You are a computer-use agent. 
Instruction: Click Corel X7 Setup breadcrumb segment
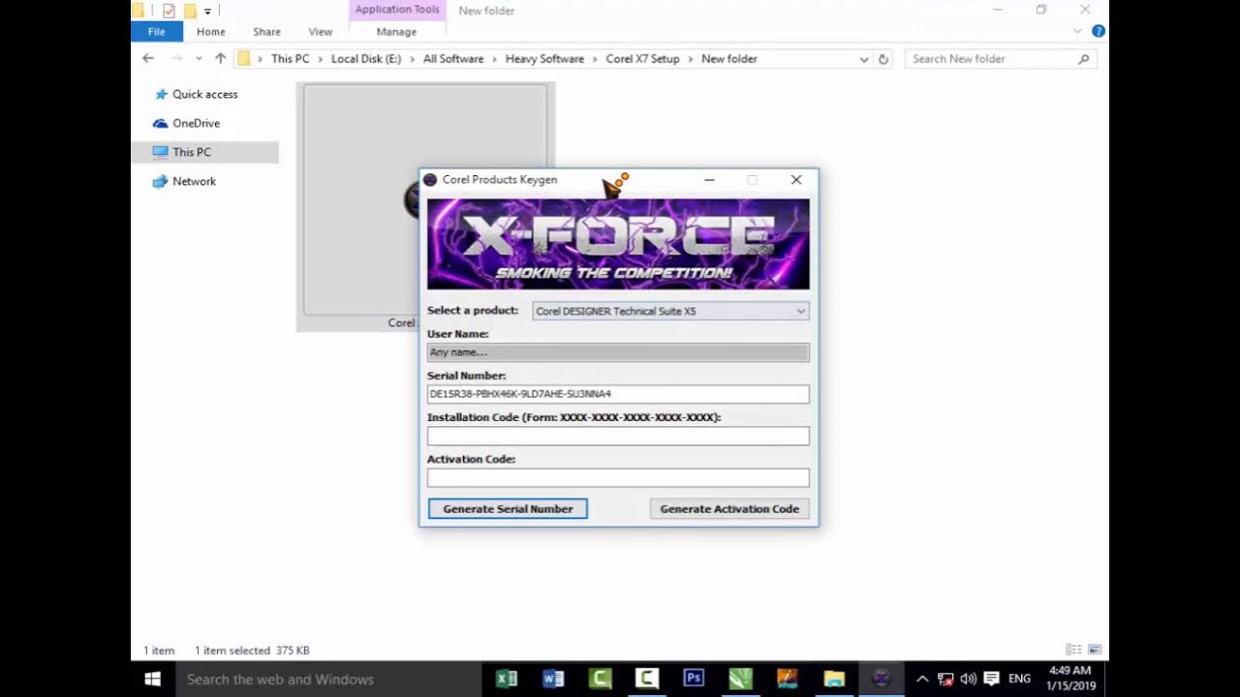(x=642, y=59)
